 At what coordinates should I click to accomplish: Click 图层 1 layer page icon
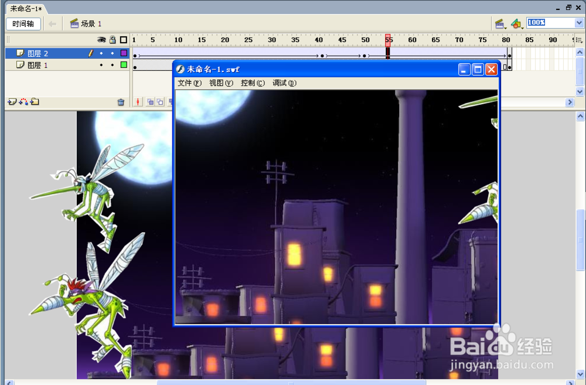pos(20,65)
